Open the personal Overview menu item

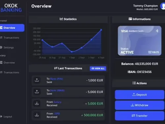[12, 28]
